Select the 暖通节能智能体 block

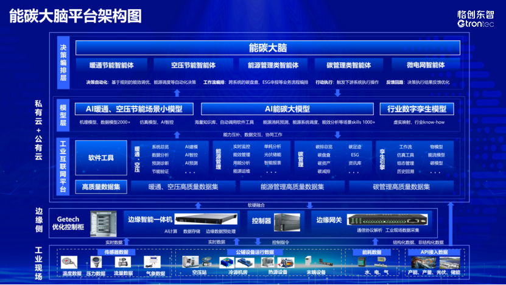[111, 65]
